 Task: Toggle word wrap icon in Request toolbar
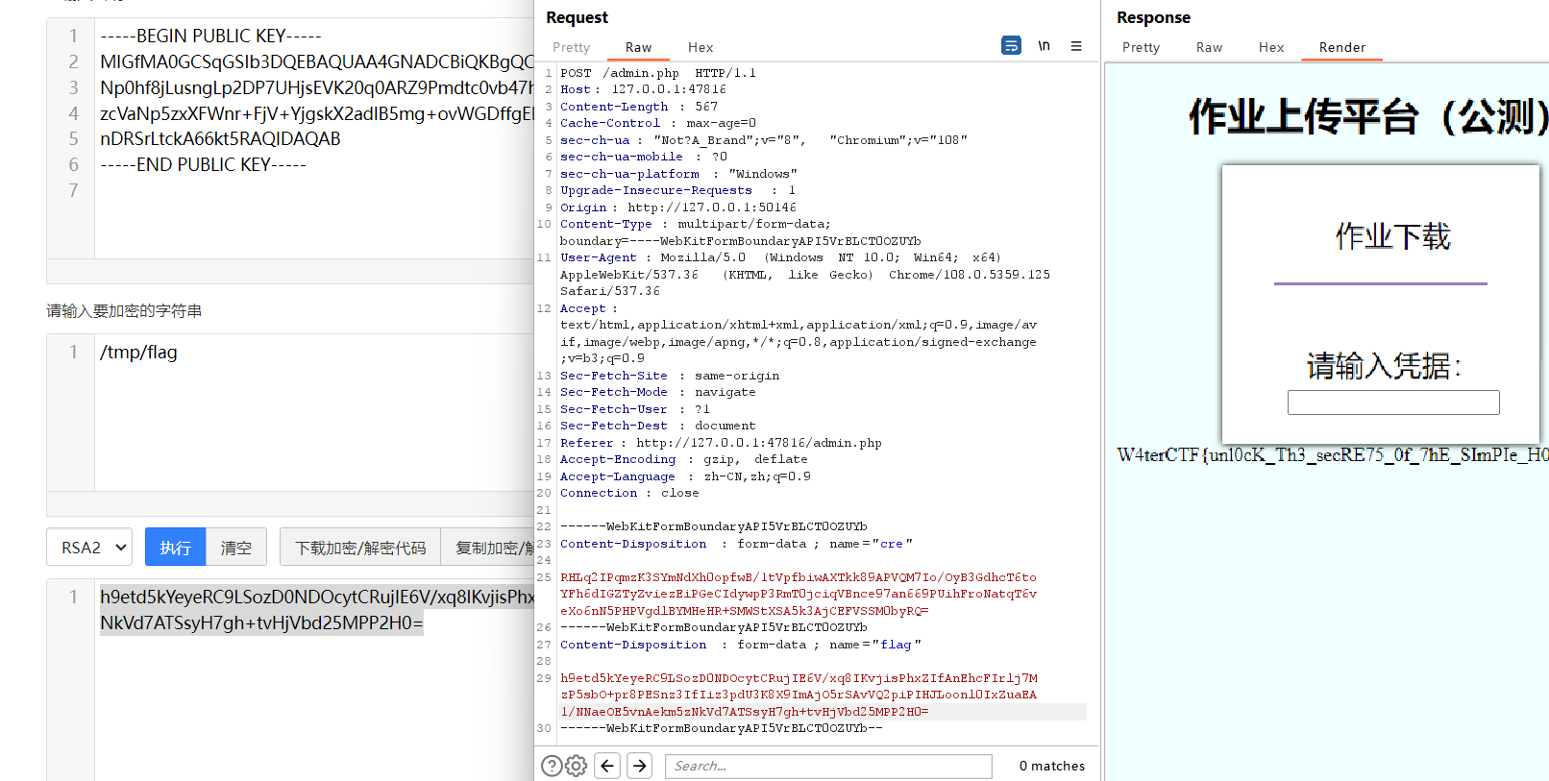[1011, 45]
